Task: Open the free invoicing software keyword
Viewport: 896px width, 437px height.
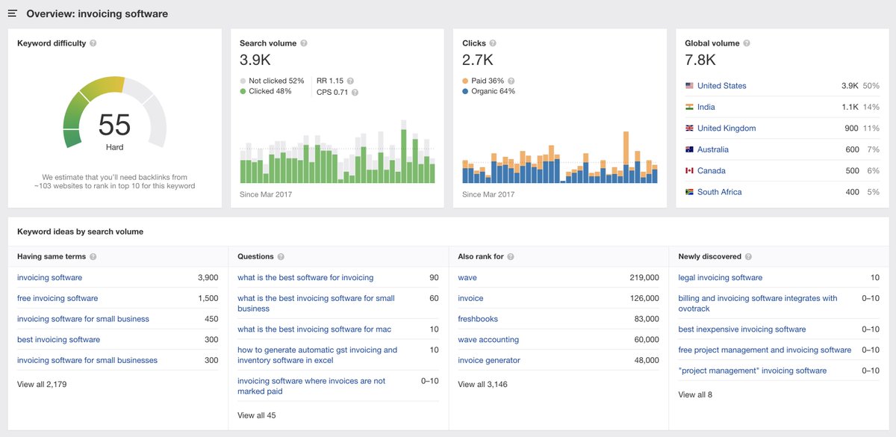Action: (x=57, y=298)
